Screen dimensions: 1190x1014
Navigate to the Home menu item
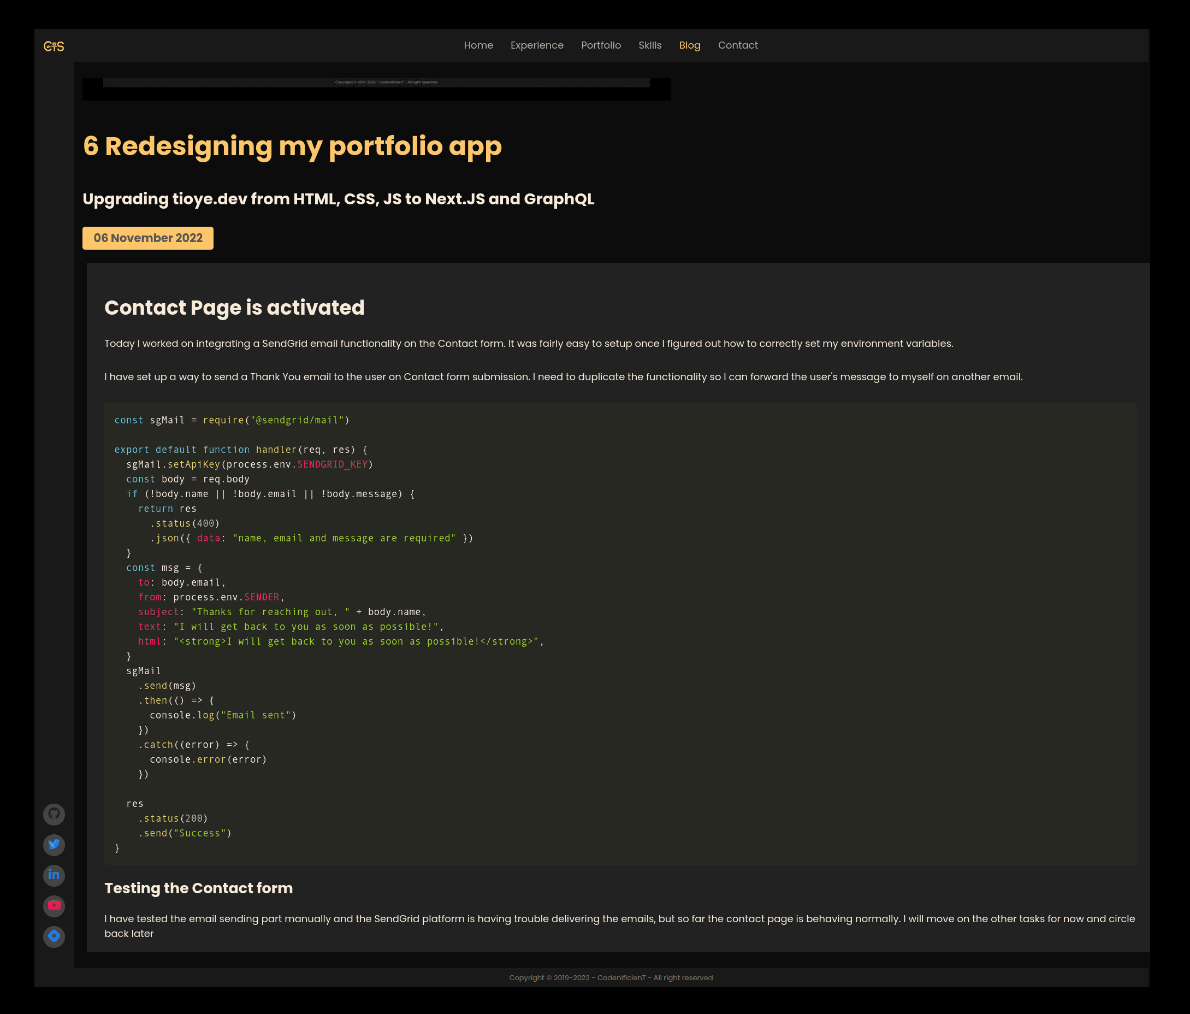click(478, 45)
